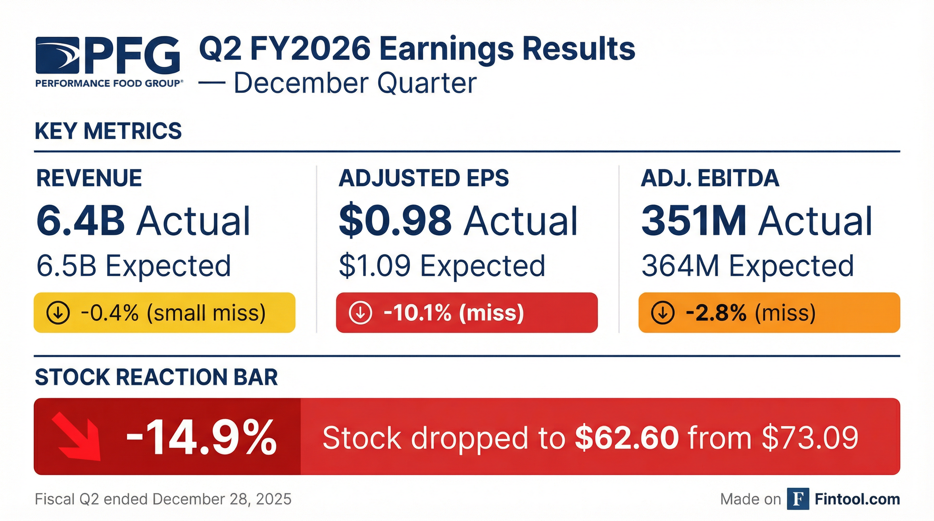Click the Q2 FY2026 Earnings Results title

417,50
